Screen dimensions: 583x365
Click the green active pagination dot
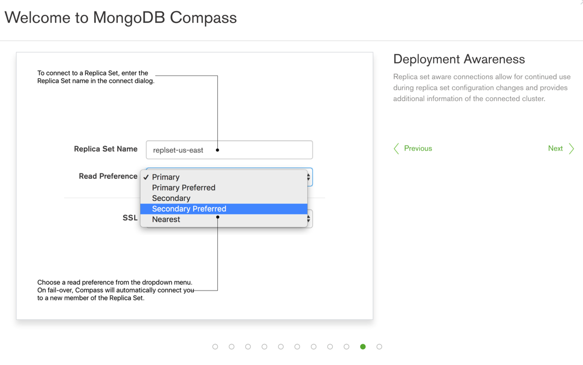[x=362, y=346]
